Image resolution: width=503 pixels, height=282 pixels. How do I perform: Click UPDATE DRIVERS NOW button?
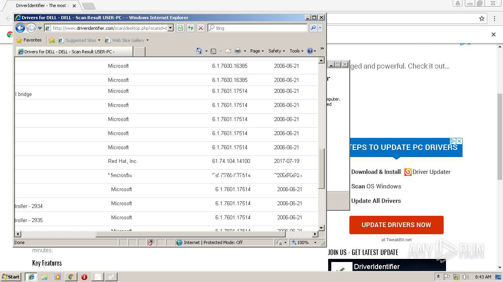click(x=397, y=225)
